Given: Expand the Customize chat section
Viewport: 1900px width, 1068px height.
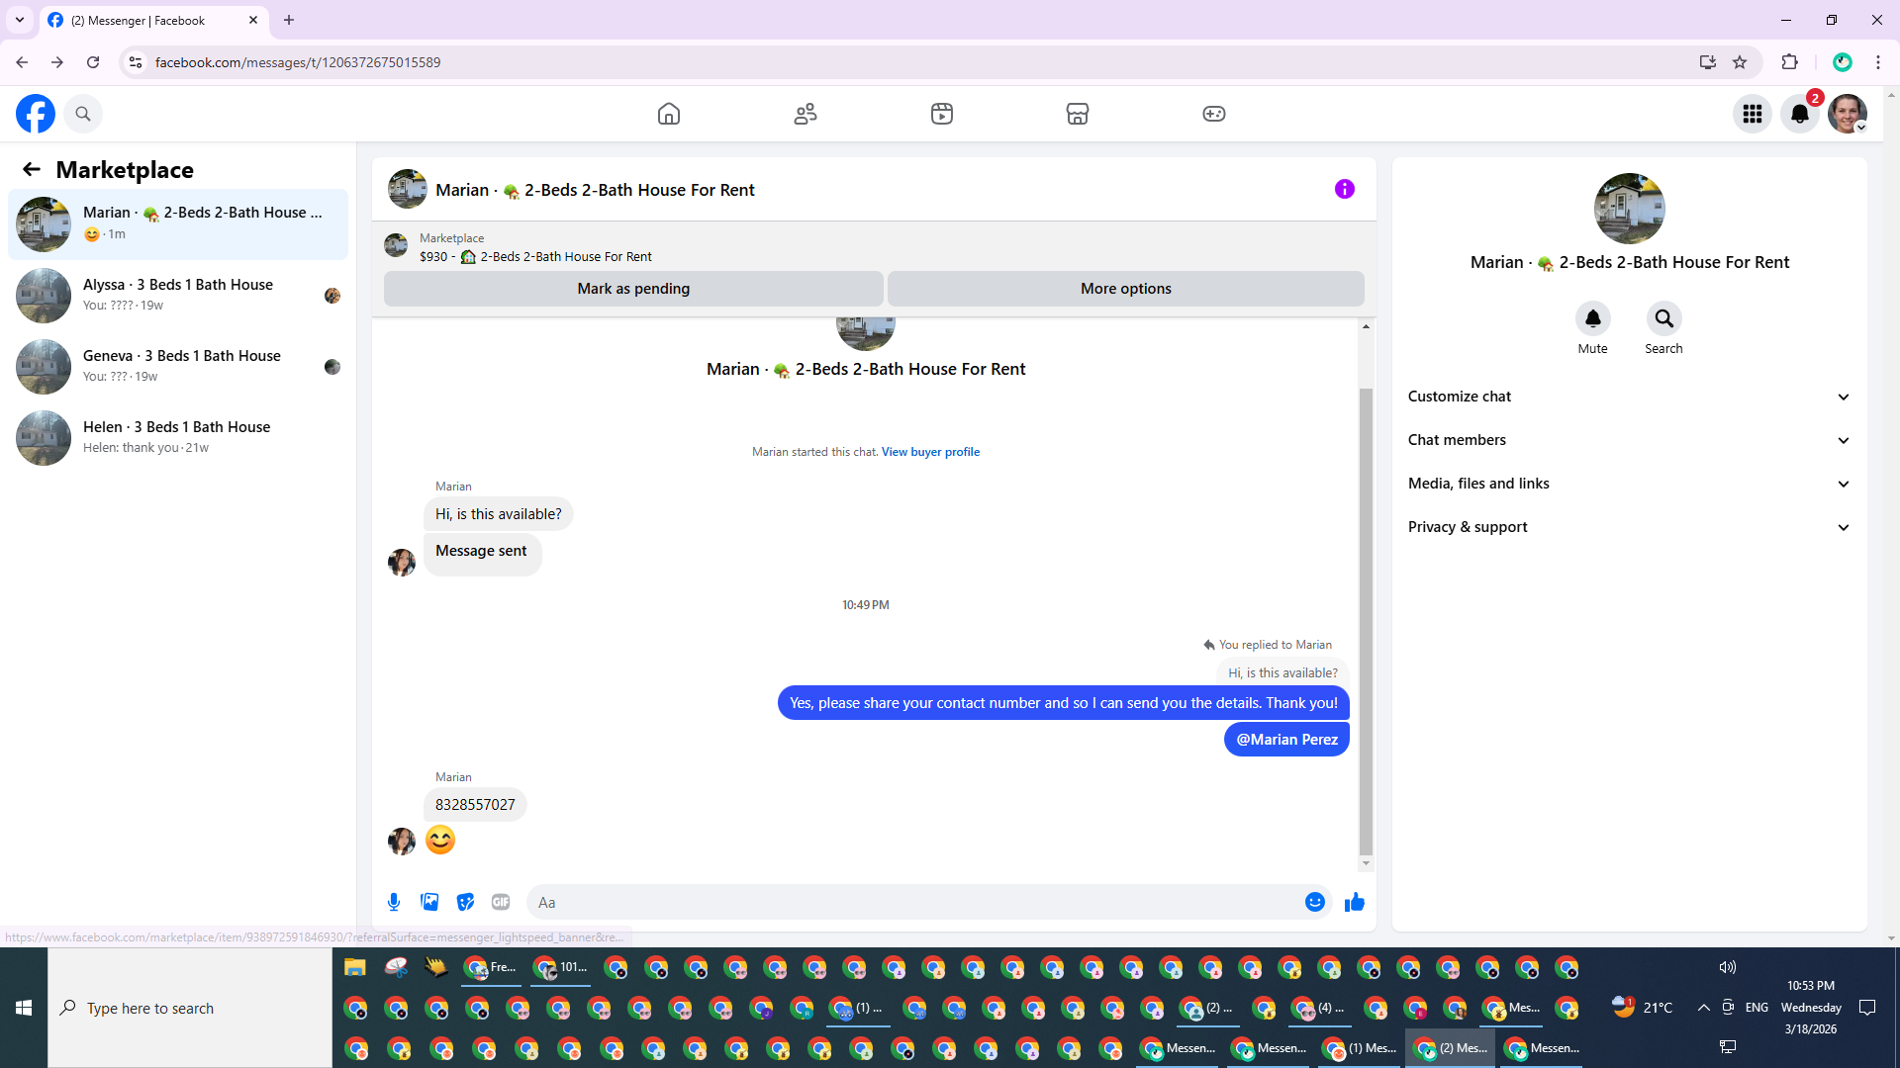Looking at the screenshot, I should point(1629,397).
